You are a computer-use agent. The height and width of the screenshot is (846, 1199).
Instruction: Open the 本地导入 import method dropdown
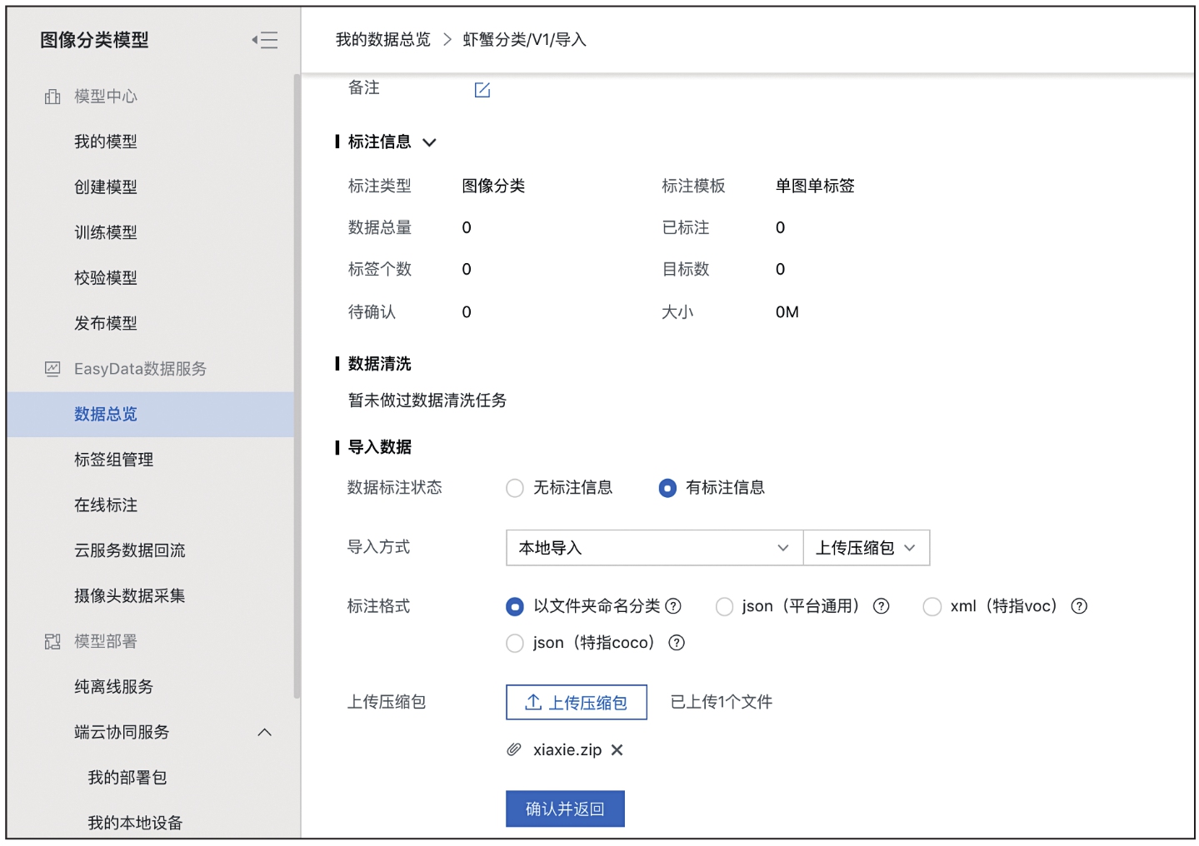pyautogui.click(x=654, y=548)
